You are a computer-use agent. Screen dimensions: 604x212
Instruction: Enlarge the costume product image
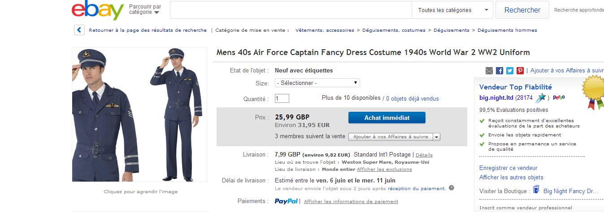pyautogui.click(x=139, y=114)
